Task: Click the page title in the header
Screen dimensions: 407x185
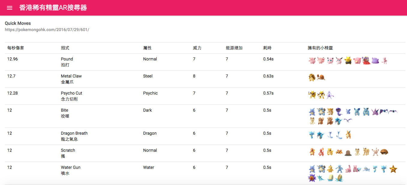Action: pyautogui.click(x=53, y=8)
